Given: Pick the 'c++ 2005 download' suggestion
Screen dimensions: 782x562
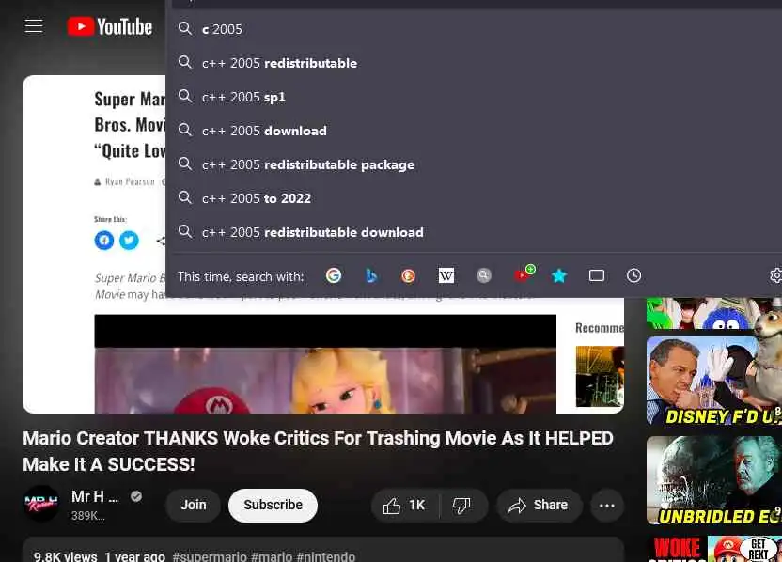Looking at the screenshot, I should coord(474,131).
